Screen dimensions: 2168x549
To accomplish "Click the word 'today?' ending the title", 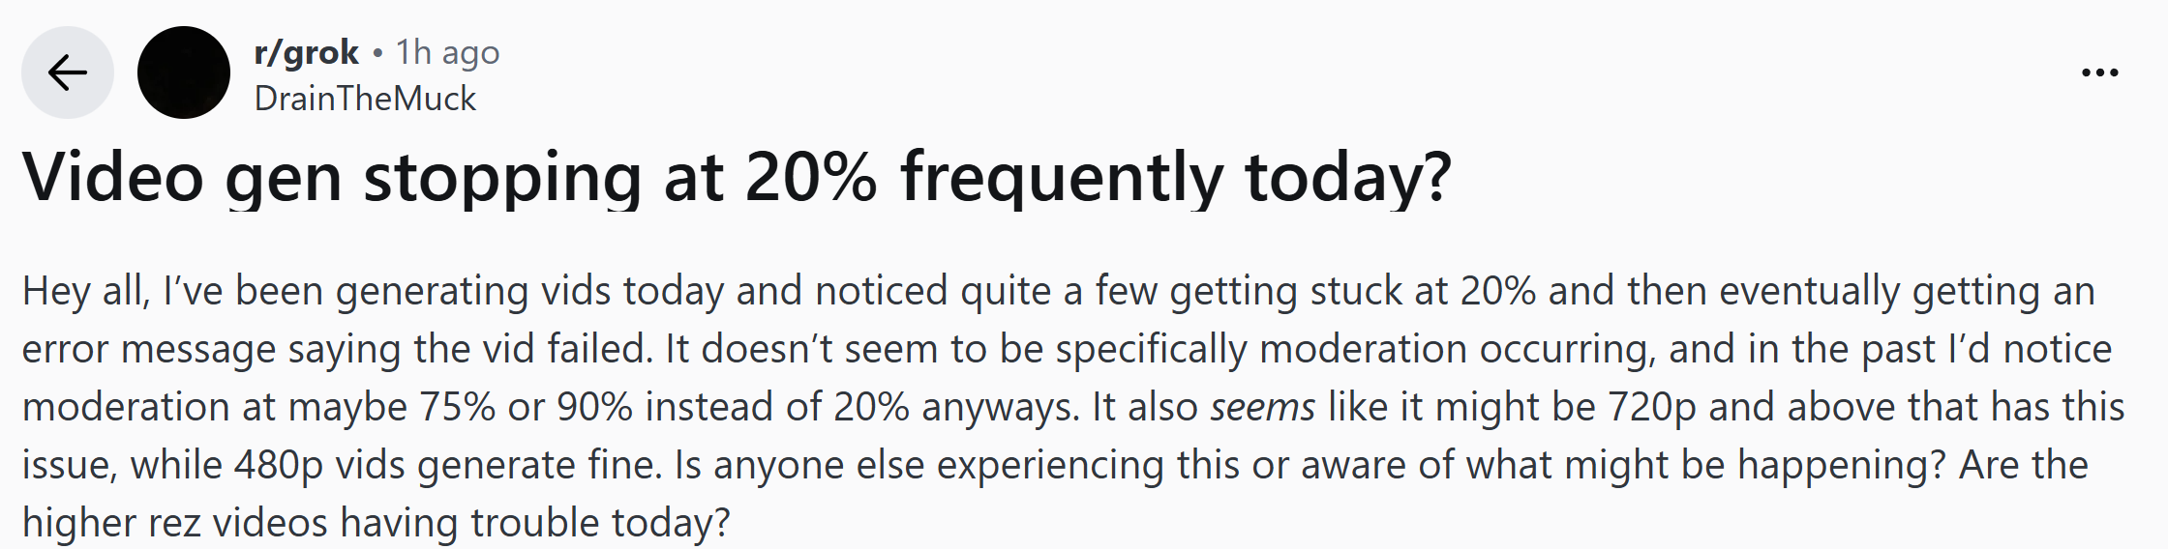I will [1348, 178].
